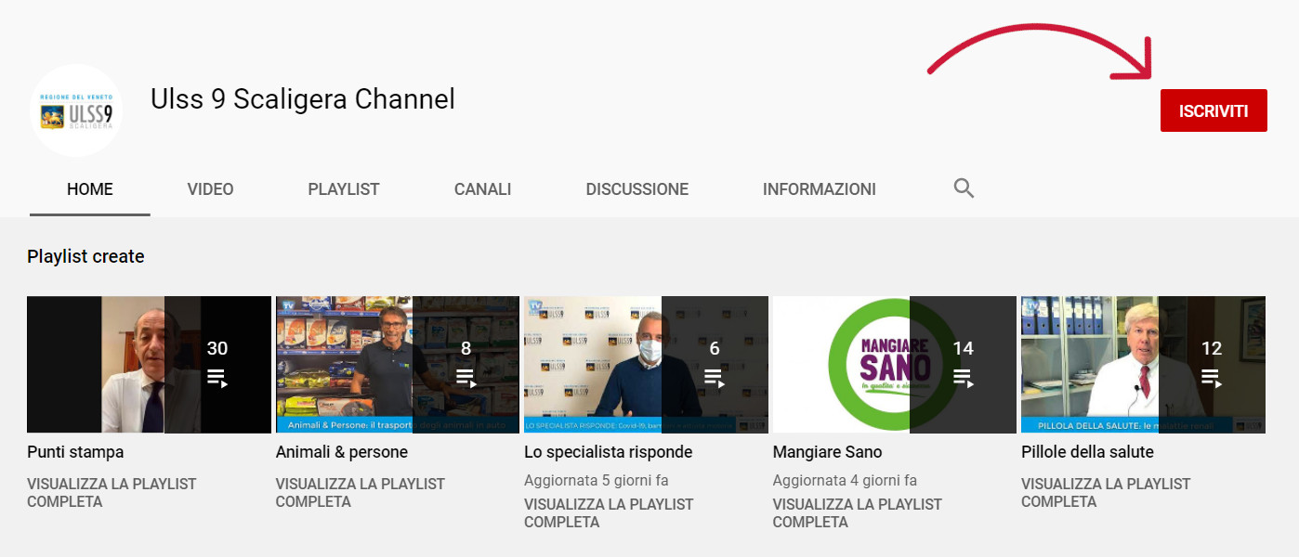The image size is (1299, 557).
Task: Open the Pillole della salute thumbnail
Action: tap(1143, 365)
